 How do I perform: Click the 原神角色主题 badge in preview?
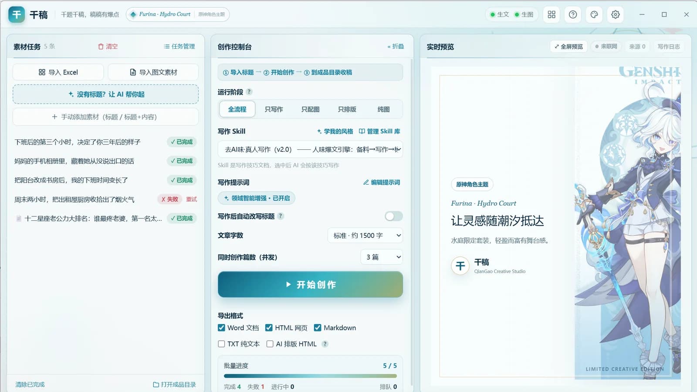472,184
